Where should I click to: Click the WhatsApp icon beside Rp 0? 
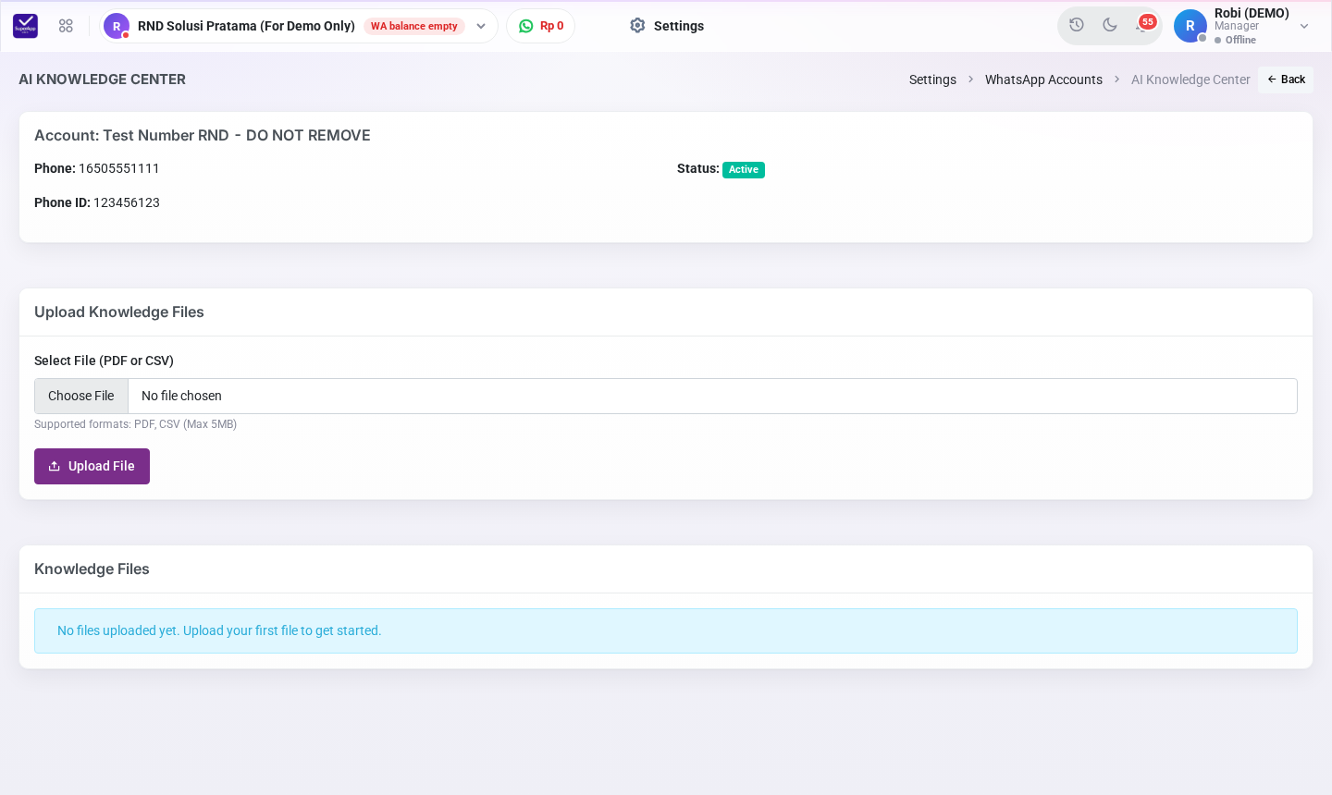[526, 26]
